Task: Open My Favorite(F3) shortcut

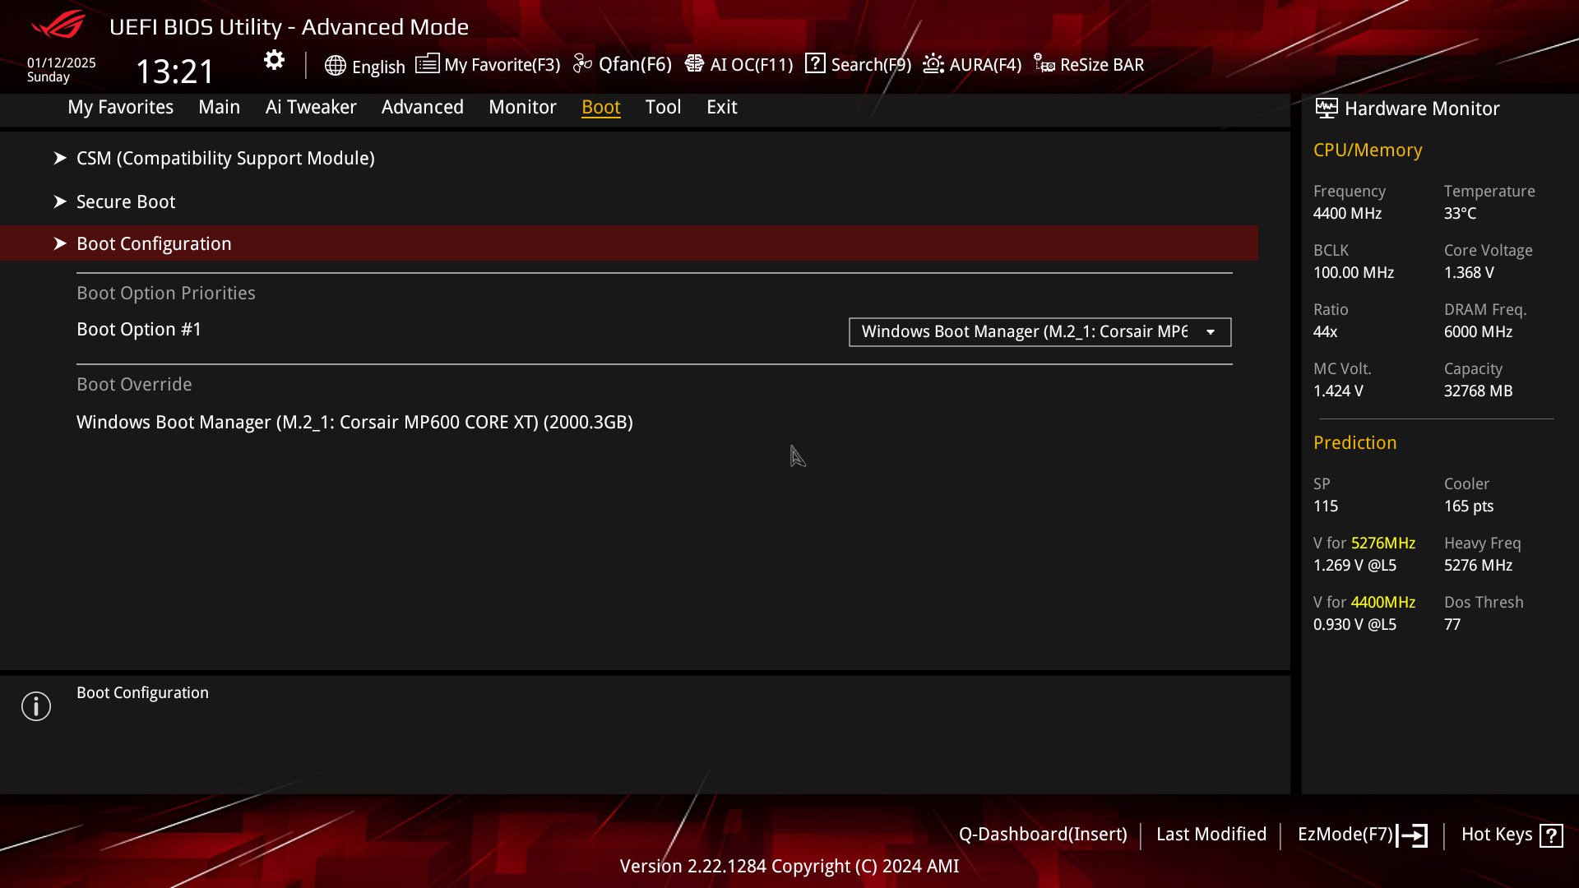Action: (x=502, y=65)
